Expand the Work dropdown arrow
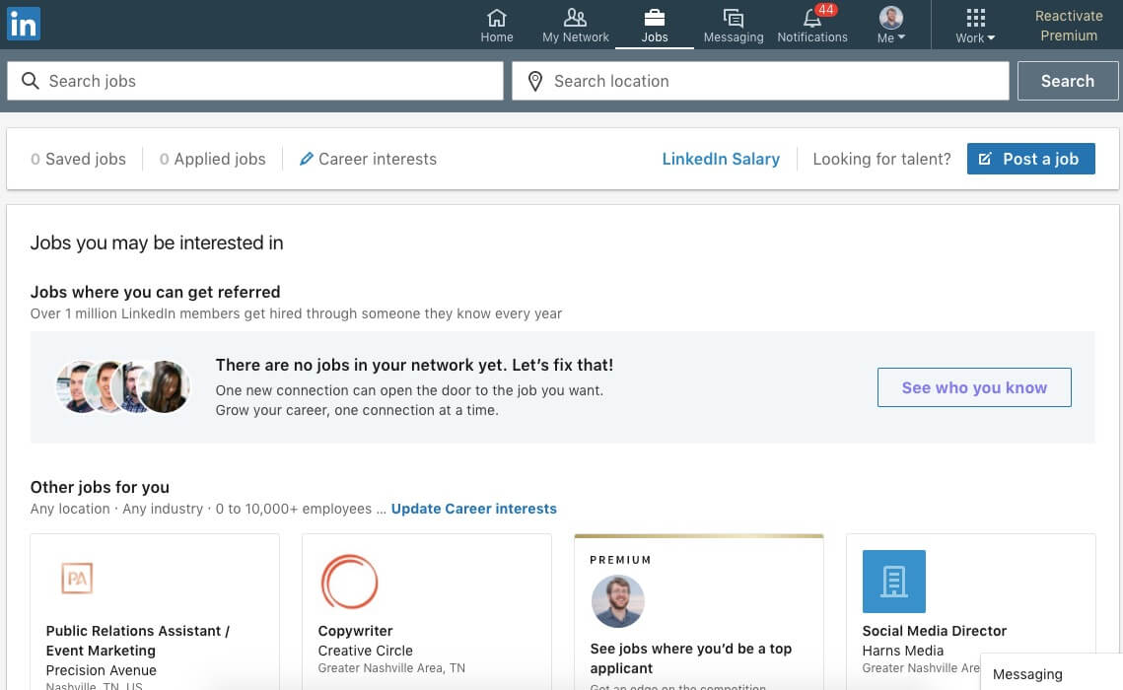The image size is (1123, 690). tap(991, 37)
